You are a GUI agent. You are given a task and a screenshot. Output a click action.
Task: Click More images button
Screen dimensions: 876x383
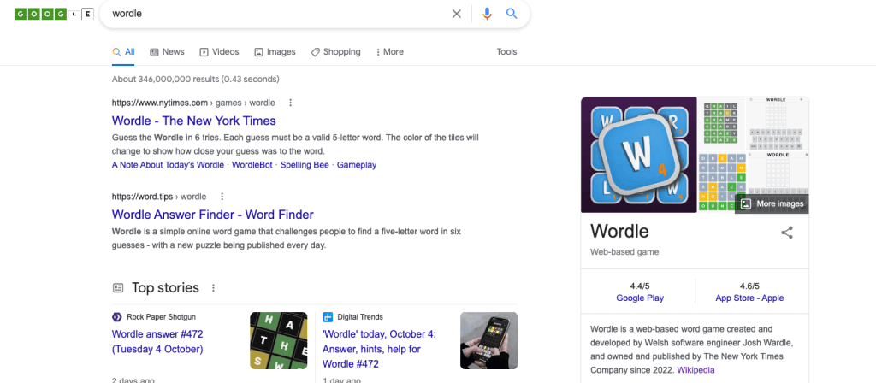tap(772, 203)
